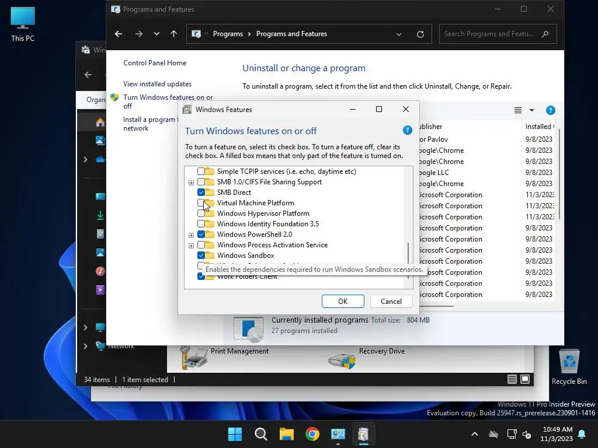Click Programs breadcrumb in address bar
This screenshot has height=448, width=598.
228,34
